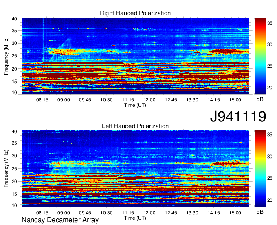Click the 12:45 time tick under the bottom plot

click(x=171, y=213)
